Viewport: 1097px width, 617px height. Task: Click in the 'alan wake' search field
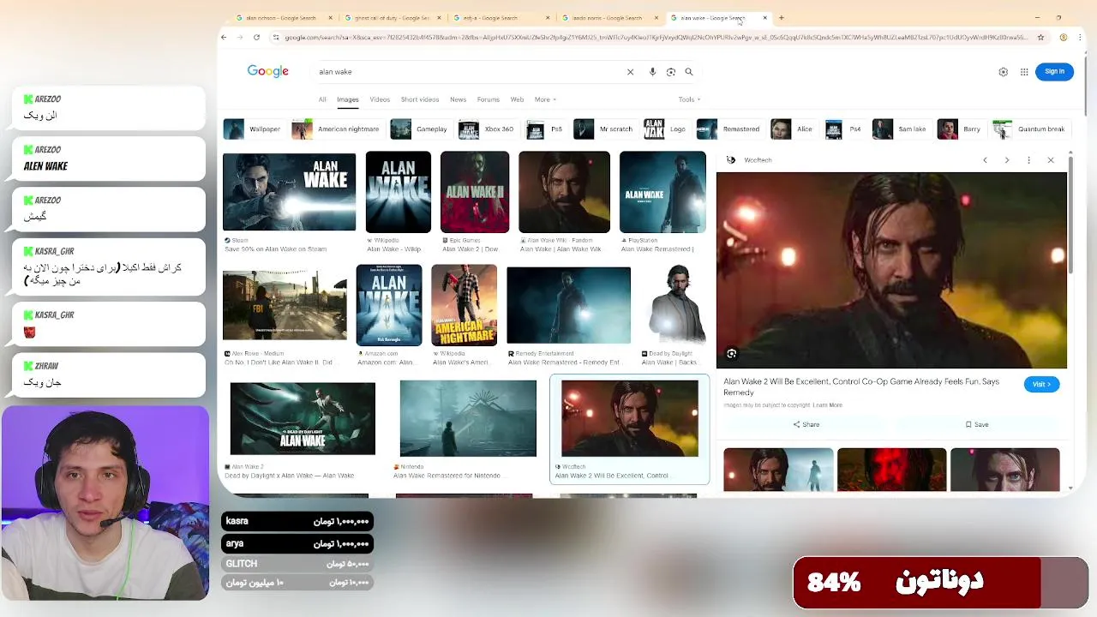click(x=467, y=72)
